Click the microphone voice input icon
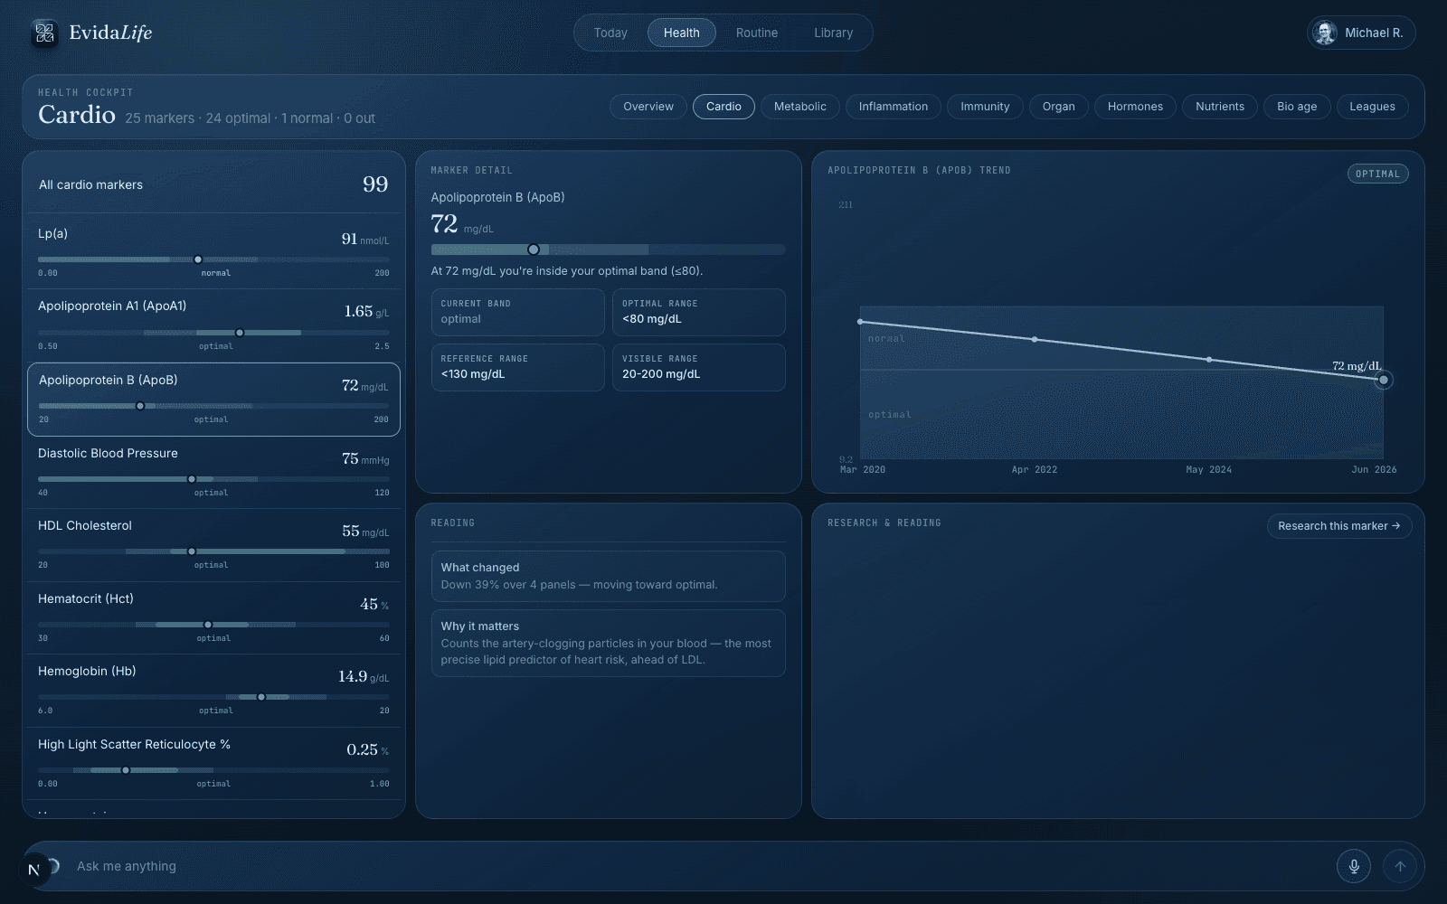The image size is (1447, 904). [x=1354, y=866]
